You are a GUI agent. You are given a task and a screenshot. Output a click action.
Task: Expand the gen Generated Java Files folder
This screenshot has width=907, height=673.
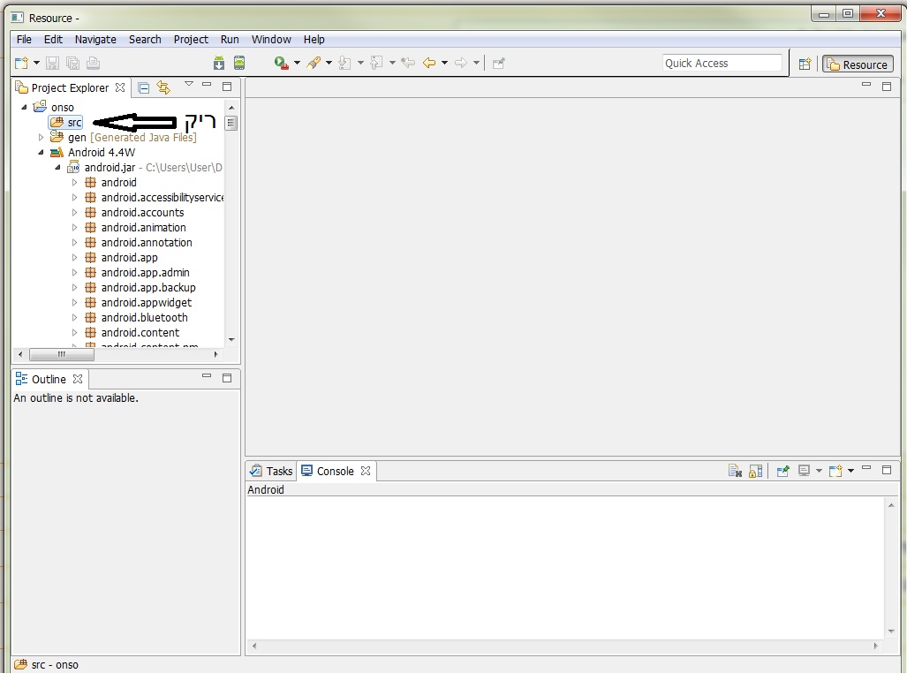tap(41, 137)
